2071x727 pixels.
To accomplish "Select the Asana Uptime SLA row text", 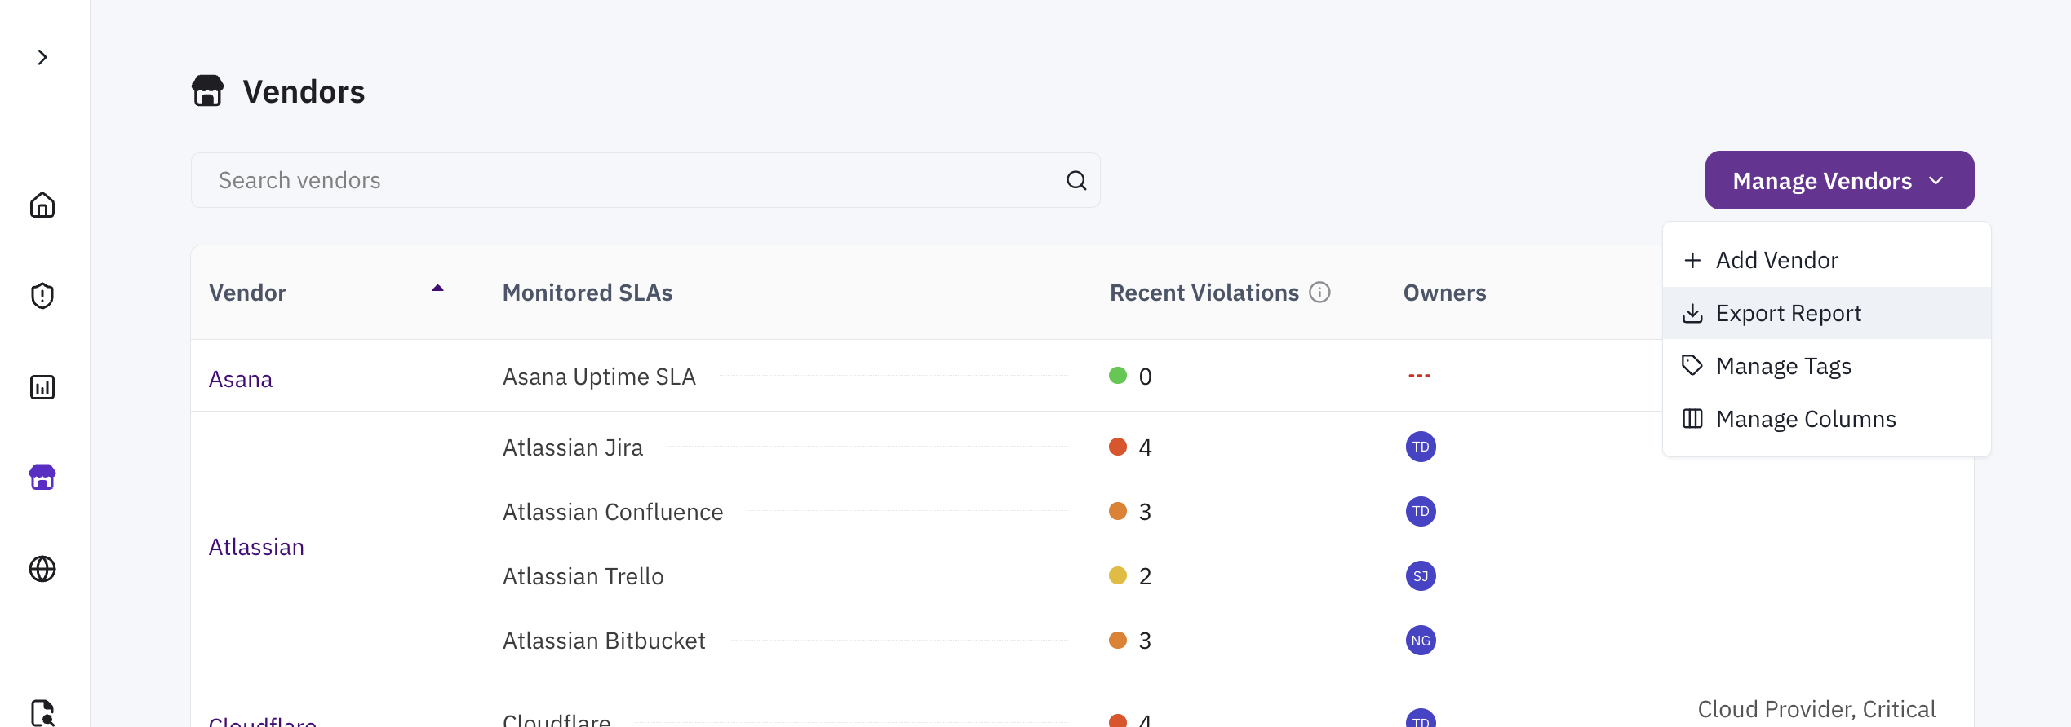I will click(x=599, y=377).
